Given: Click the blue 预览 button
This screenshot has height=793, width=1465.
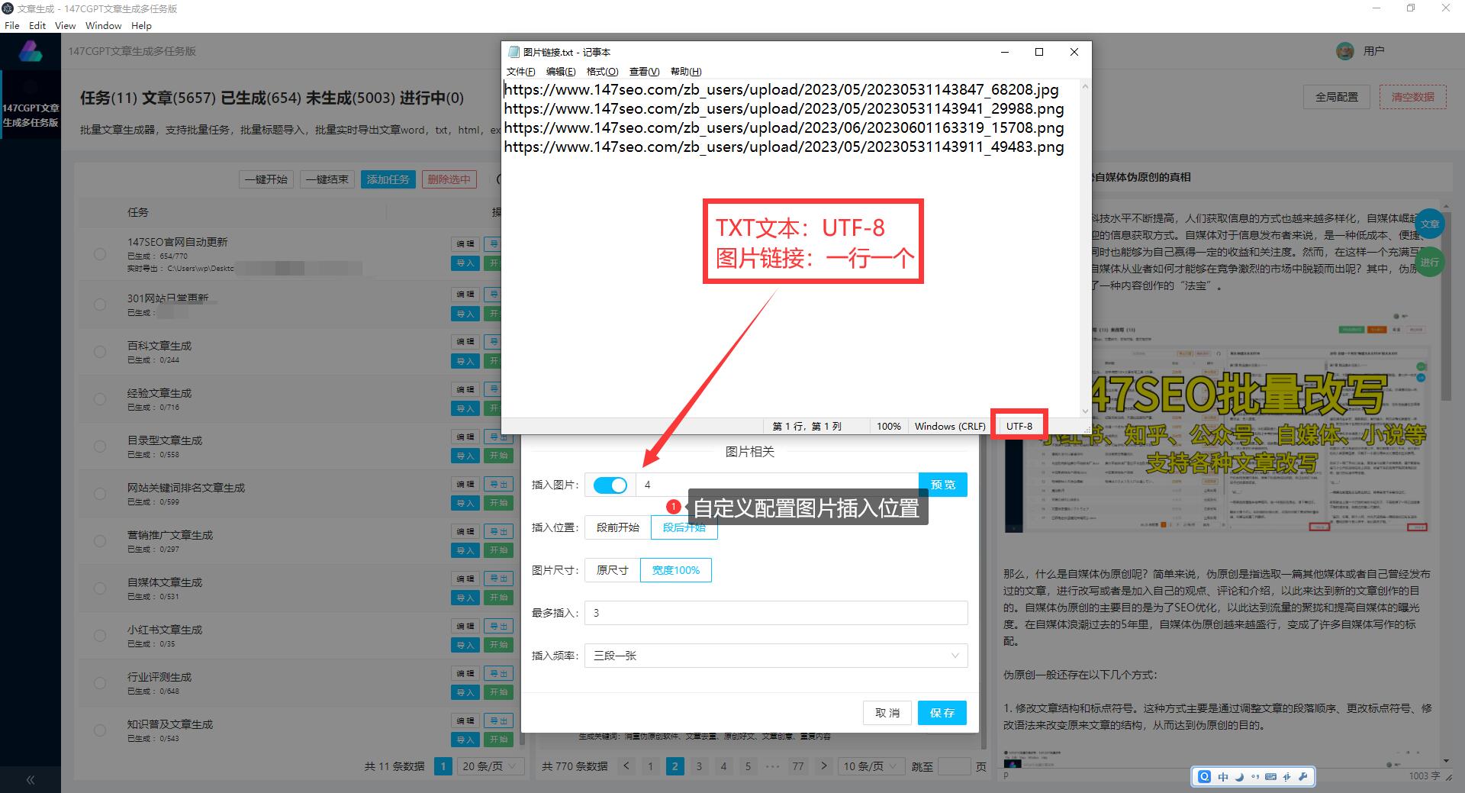Looking at the screenshot, I should (943, 485).
